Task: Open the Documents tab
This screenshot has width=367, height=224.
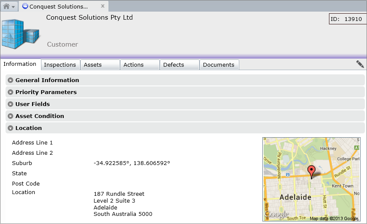Action: click(219, 65)
